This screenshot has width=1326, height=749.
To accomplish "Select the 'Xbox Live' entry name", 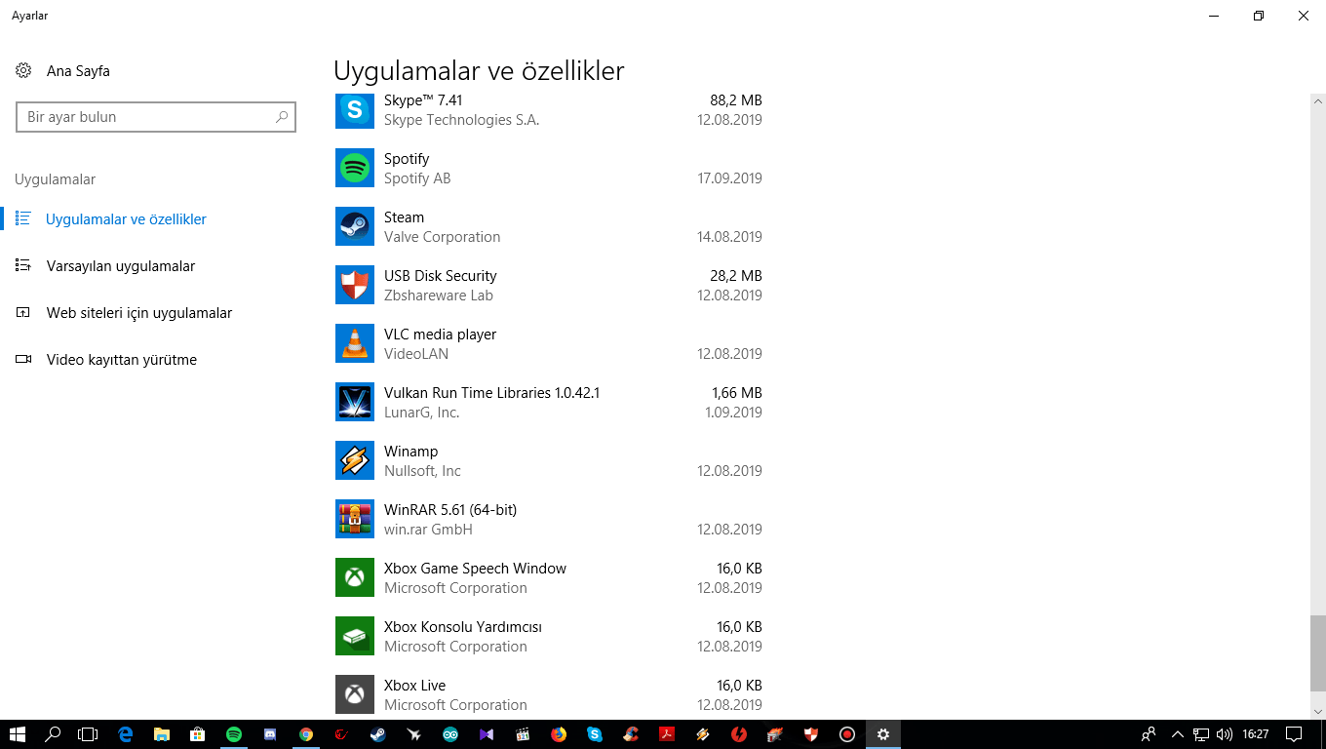I will coord(414,686).
